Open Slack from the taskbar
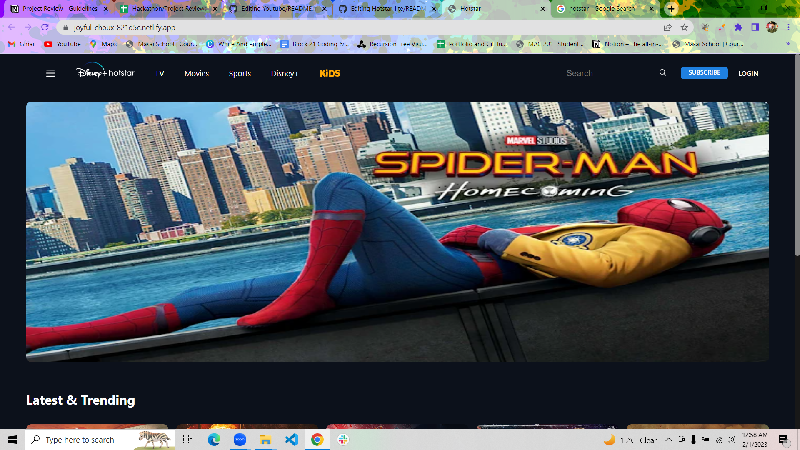800x450 pixels. point(343,440)
